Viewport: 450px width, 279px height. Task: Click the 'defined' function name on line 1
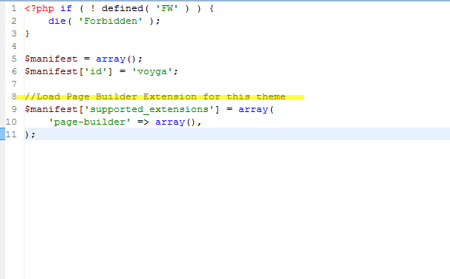[123, 8]
